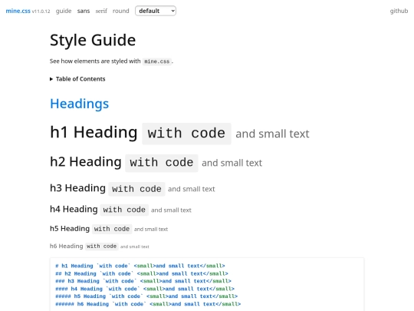414x311 pixels.
Task: Click 'with code' in the h2 heading
Action: [x=162, y=163]
